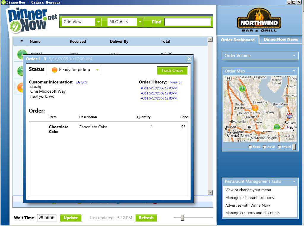This screenshot has width=304, height=226.
Task: Click the orders list scroll down arrow
Action: (210, 193)
